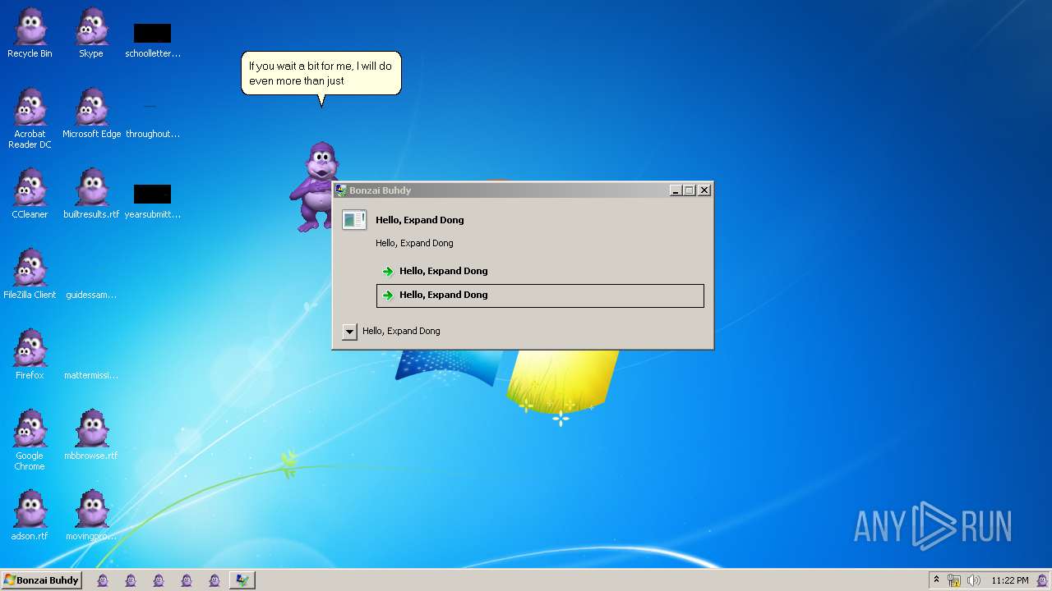Expand details with the down-arrow button
This screenshot has height=591, width=1052.
click(349, 332)
